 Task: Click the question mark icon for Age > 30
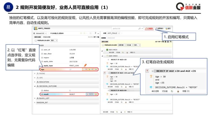[x=107, y=76]
